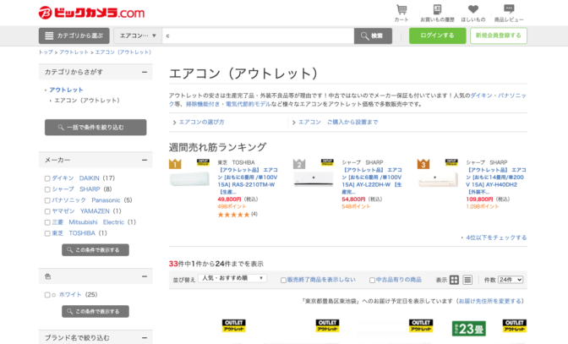The width and height of the screenshot is (568, 344).
Task: Click the ログインする button
Action: [437, 35]
